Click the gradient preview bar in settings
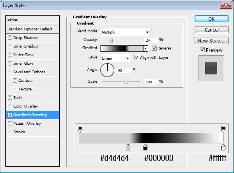Image resolution: width=234 pixels, height=173 pixels. coord(122,48)
